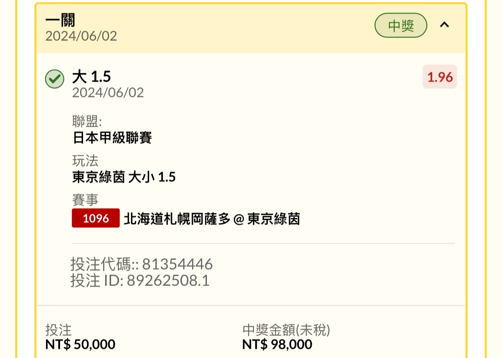Click the green checkmark win icon
The width and height of the screenshot is (502, 358).
coord(55,79)
